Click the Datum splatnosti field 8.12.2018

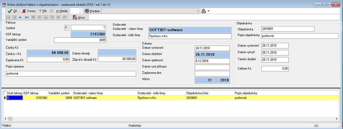212,61
